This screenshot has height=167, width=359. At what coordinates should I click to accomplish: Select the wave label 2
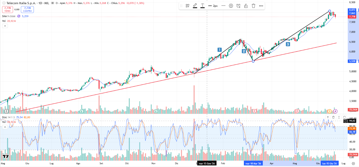244,51
